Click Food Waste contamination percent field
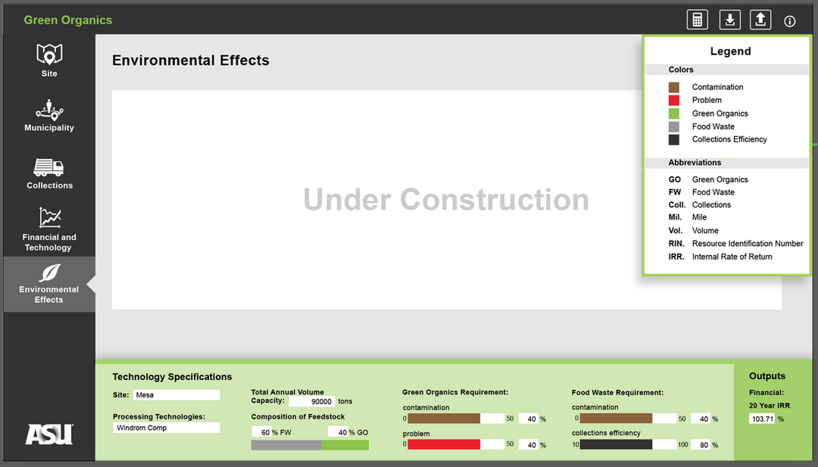 click(x=703, y=419)
